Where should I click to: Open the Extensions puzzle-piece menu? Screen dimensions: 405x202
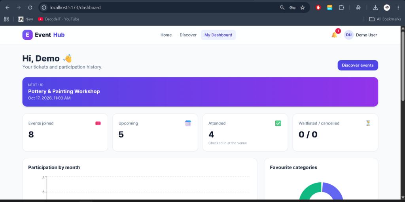tap(341, 7)
